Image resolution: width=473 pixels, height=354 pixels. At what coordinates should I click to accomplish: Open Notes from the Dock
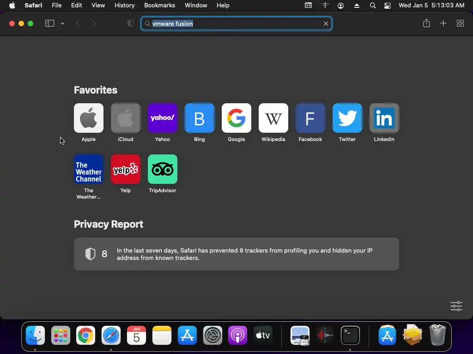pyautogui.click(x=162, y=335)
